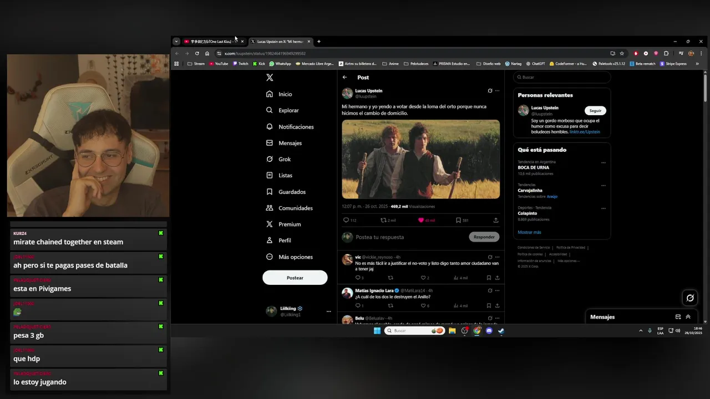Open the linktr.ee/Upstein link

point(585,132)
